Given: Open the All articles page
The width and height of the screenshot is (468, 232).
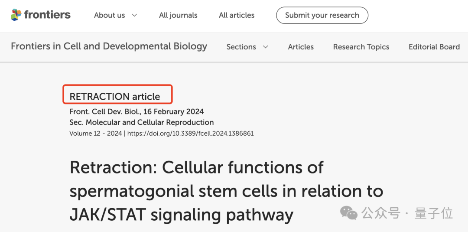Looking at the screenshot, I should (x=237, y=15).
